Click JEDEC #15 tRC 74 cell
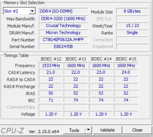Screen dimensions: 153x137 click(126, 100)
